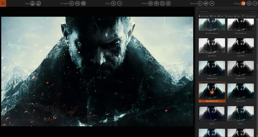Click Search in presets panel
258x137 pixels.
229,16
